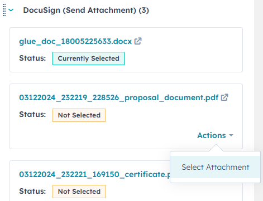Click the Status label in proposal document card
The image size is (263, 201).
click(32, 114)
